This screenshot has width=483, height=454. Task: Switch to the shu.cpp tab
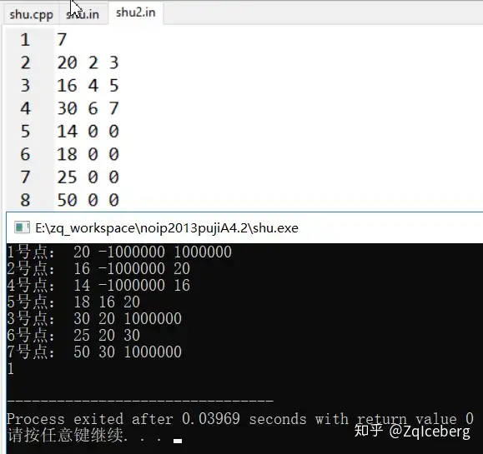click(31, 15)
